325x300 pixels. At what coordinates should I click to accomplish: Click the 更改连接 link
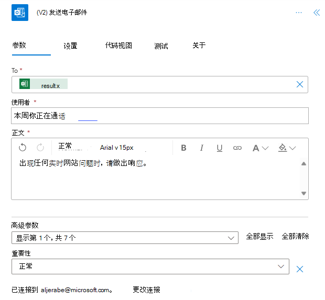coord(146,290)
